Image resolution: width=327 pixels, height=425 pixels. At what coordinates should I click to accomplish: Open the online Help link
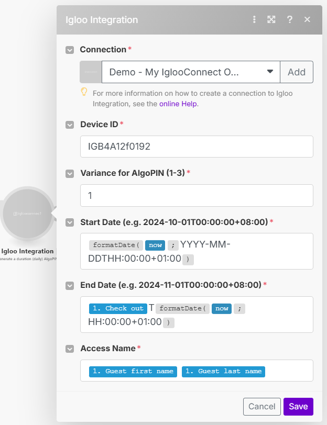tap(178, 104)
